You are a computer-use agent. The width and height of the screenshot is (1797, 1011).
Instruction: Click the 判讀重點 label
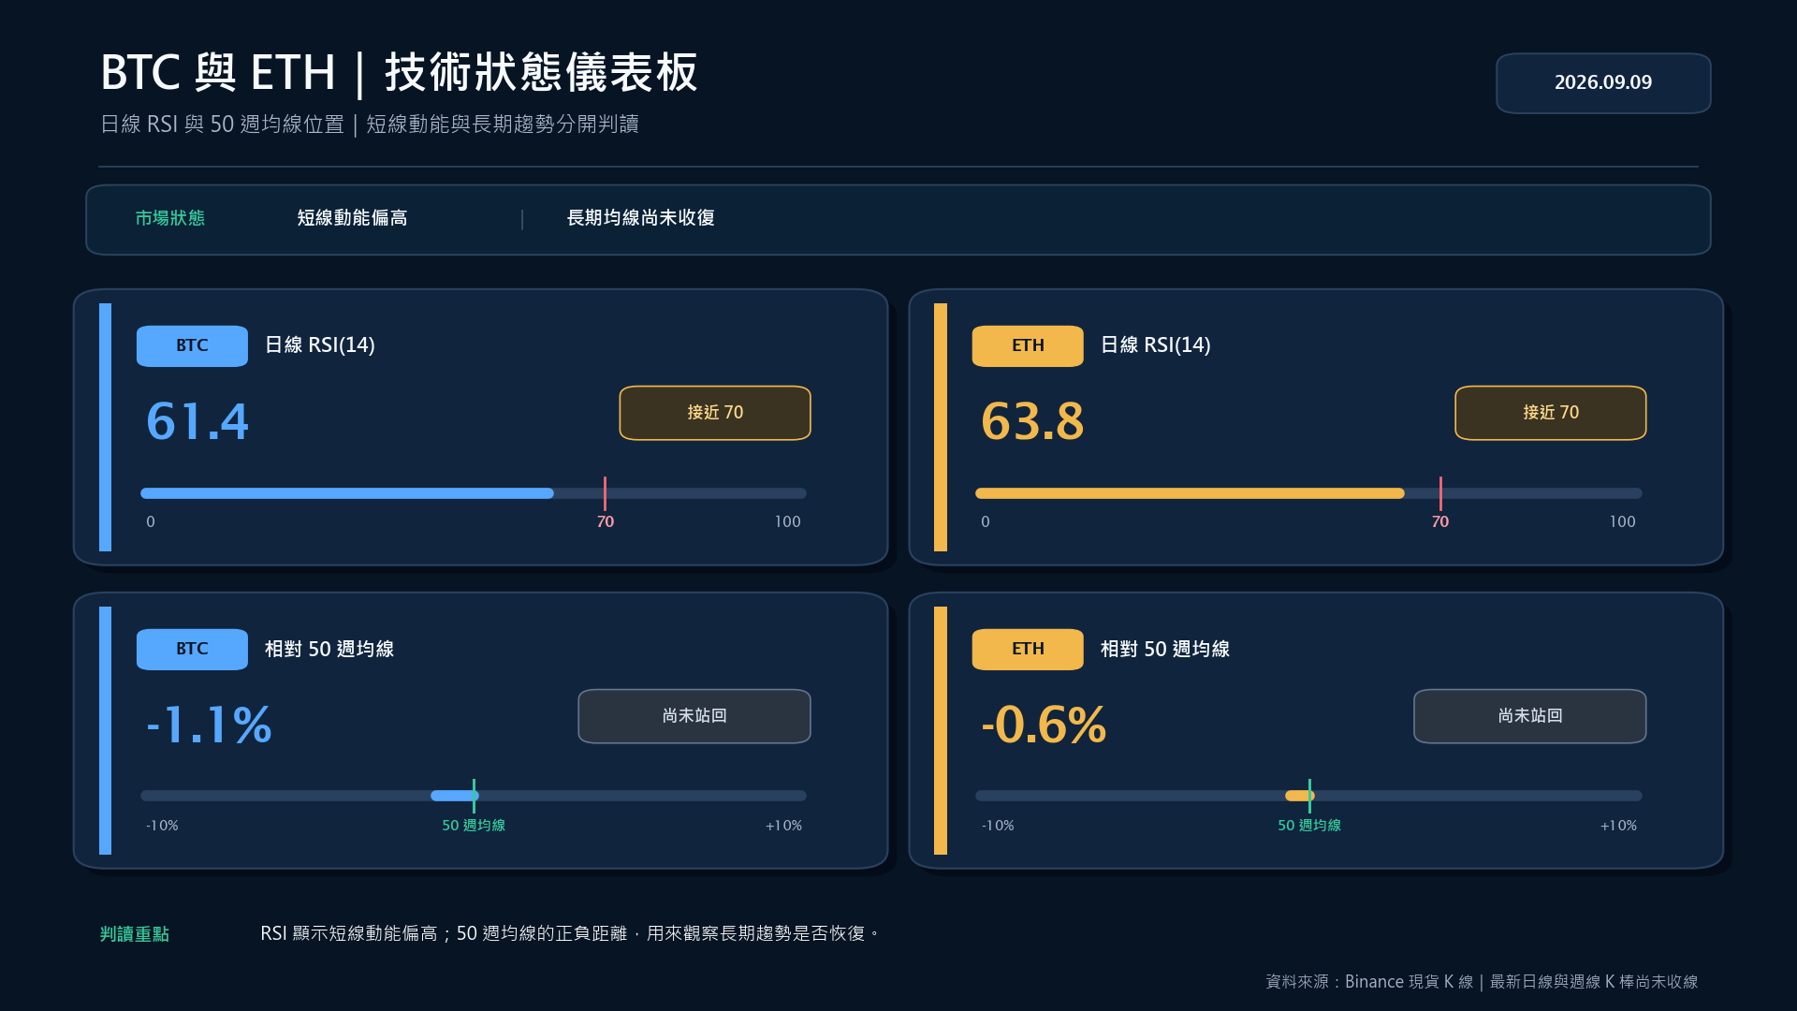(135, 934)
